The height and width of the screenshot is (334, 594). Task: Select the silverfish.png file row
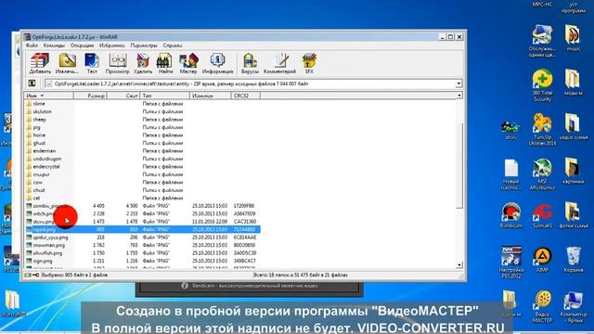click(x=143, y=253)
